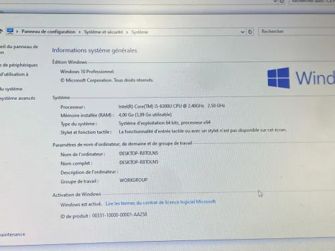Open système avancés settings link
Image resolution: width=335 pixels, height=251 pixels.
point(17,98)
